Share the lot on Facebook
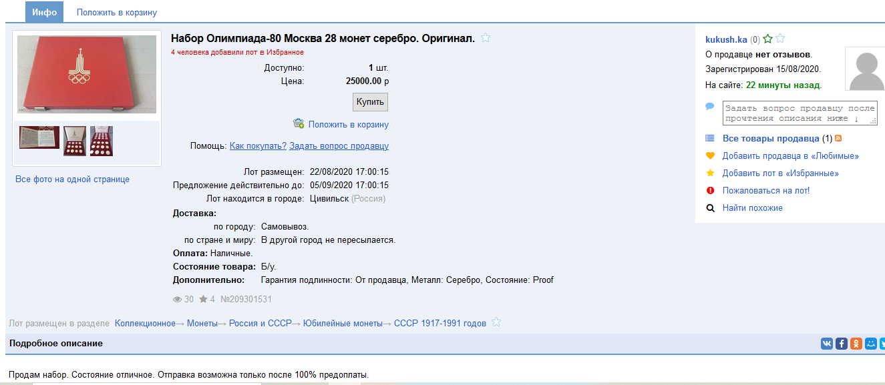Viewport: 885px width, 385px height. pos(842,344)
